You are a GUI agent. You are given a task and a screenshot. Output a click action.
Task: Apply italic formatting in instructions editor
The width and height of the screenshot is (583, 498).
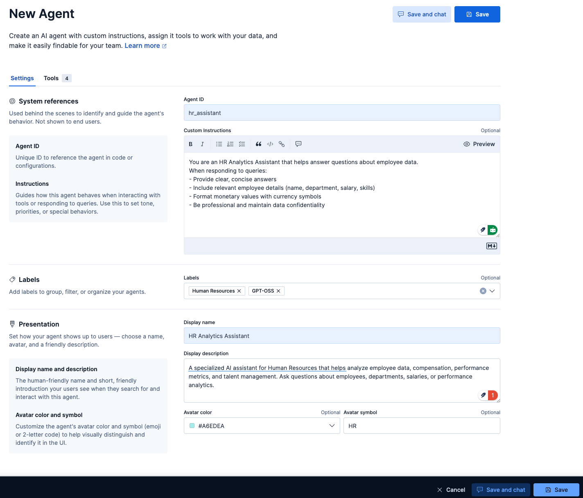[x=202, y=144]
